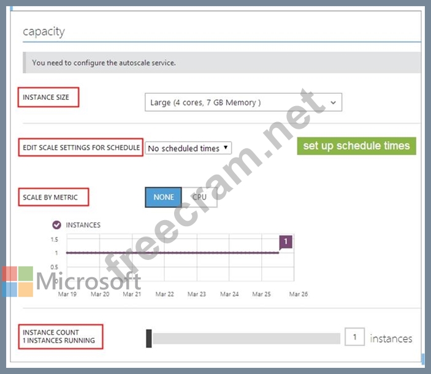
Task: Select CPU for scale by metric
Action: (x=199, y=197)
